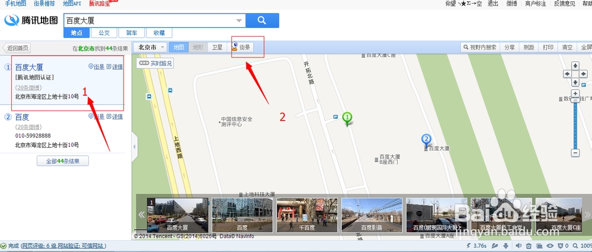The image size is (592, 252).
Task: Click browser status bar speaker icon
Action: 519,246
